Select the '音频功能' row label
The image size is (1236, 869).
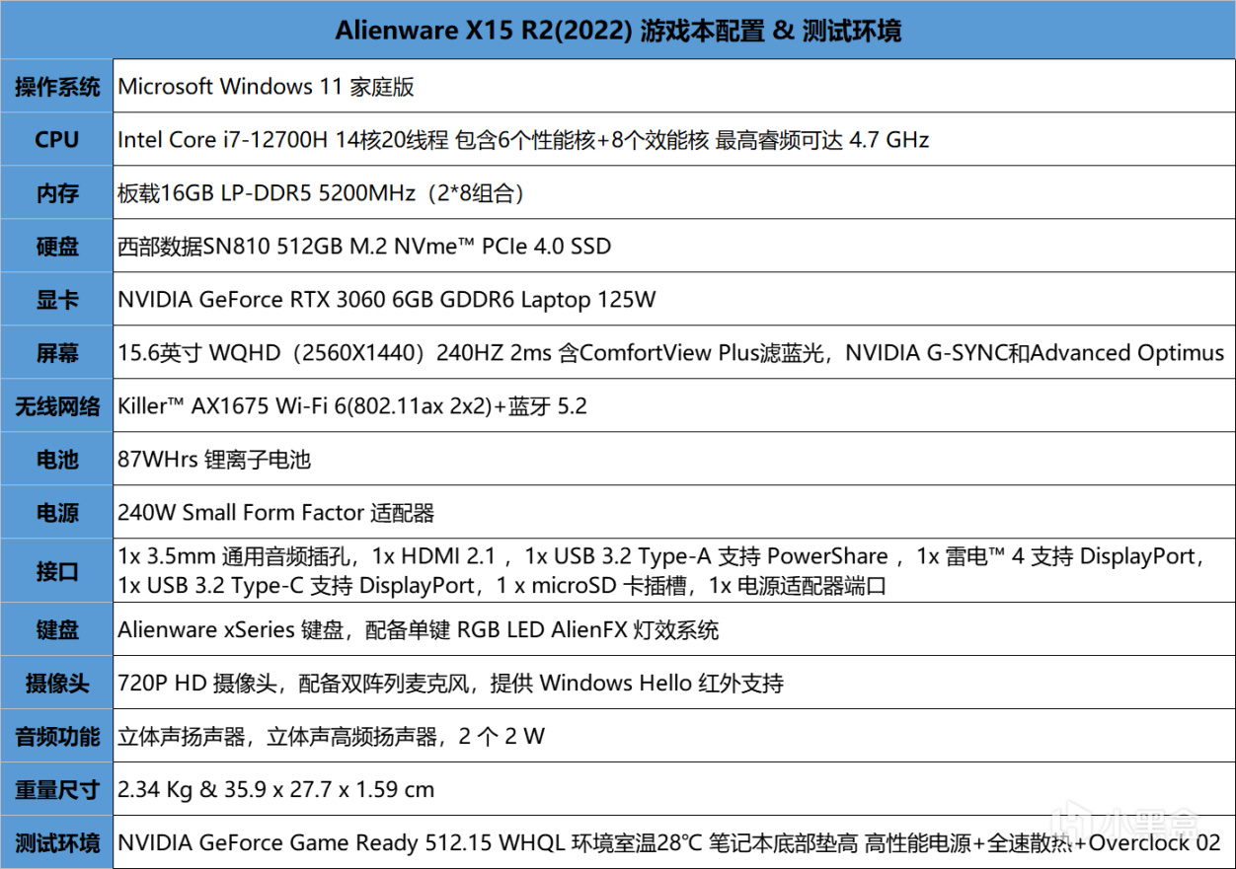point(56,736)
